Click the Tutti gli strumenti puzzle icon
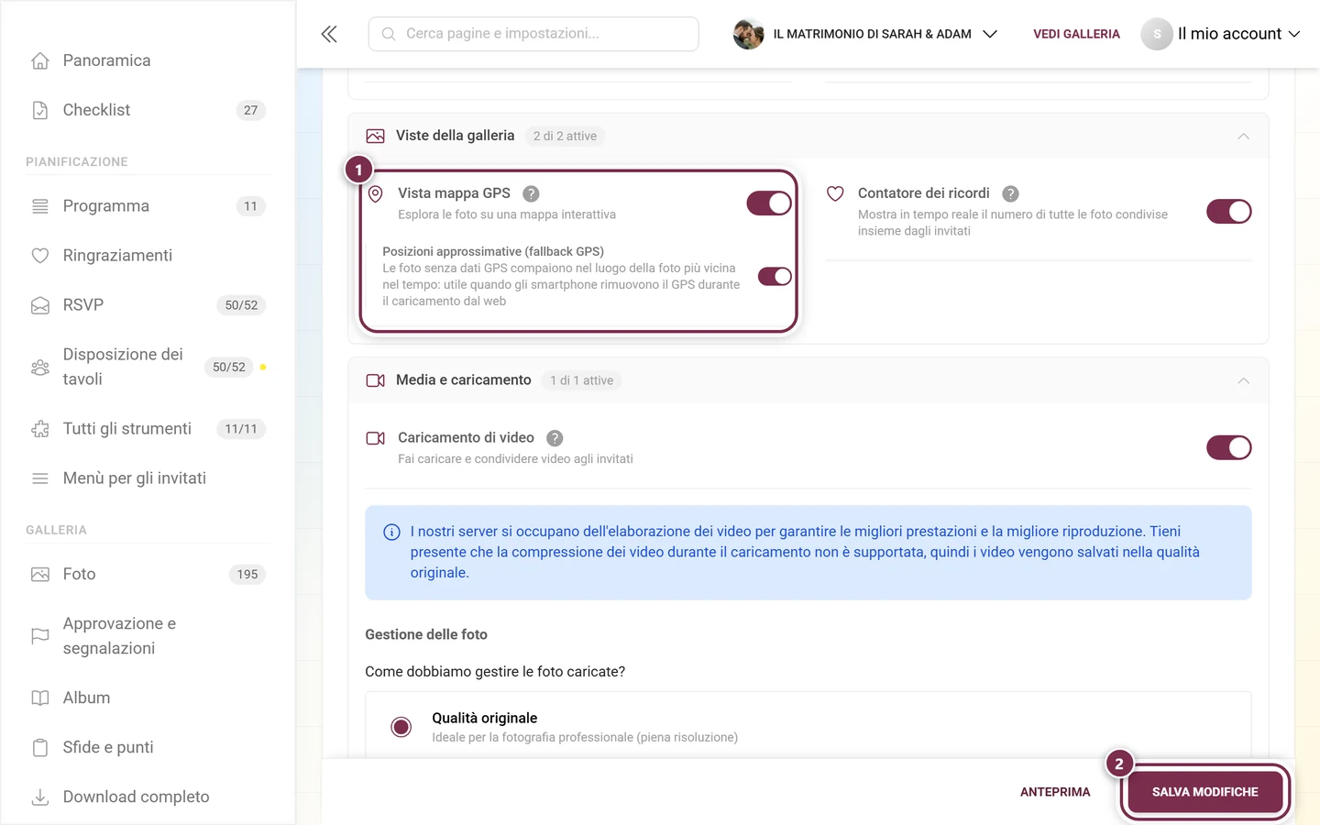This screenshot has width=1320, height=825. pos(40,429)
